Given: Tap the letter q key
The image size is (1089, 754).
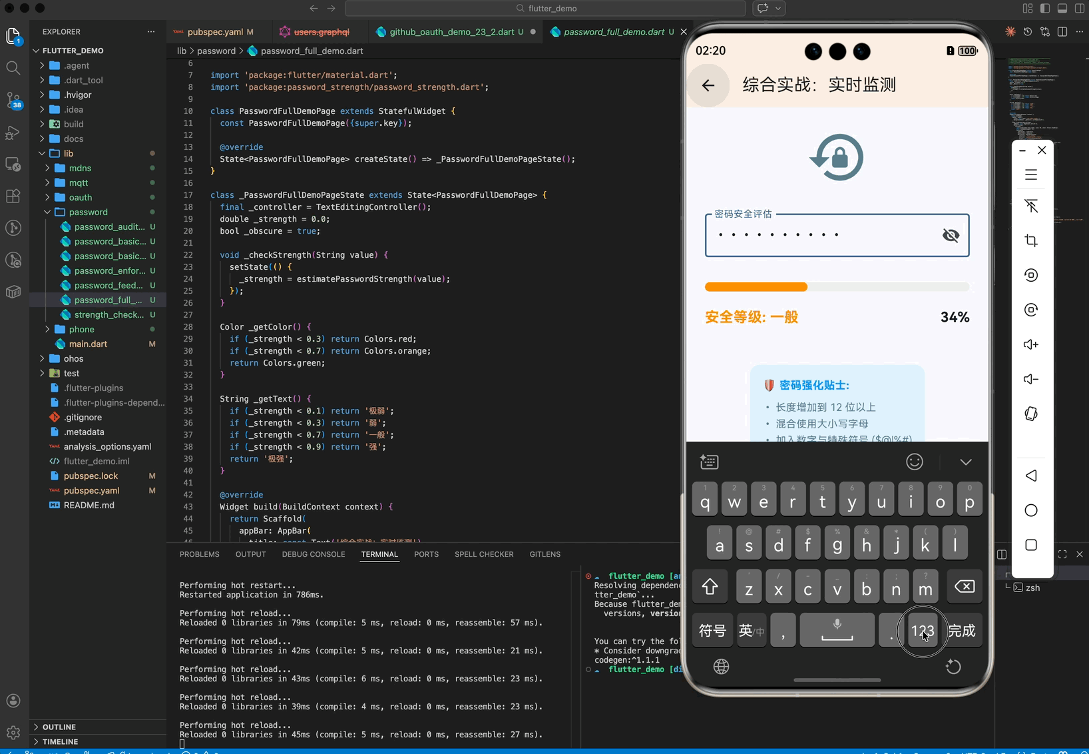Looking at the screenshot, I should coord(705,499).
